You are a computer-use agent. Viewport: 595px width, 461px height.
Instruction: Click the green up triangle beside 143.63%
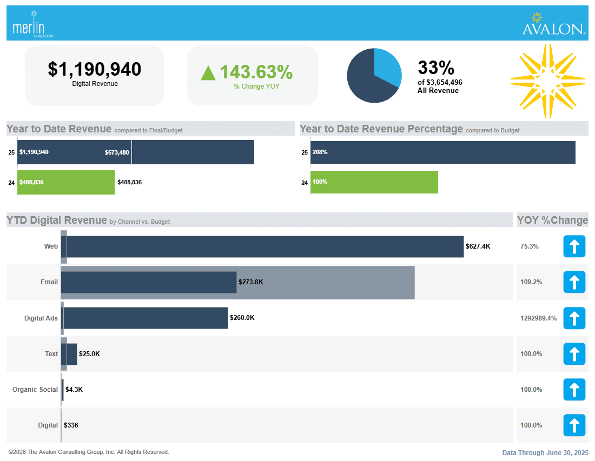pyautogui.click(x=208, y=73)
